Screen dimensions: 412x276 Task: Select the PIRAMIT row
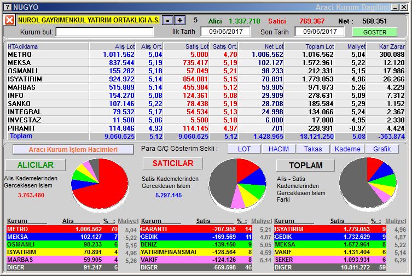(206, 128)
